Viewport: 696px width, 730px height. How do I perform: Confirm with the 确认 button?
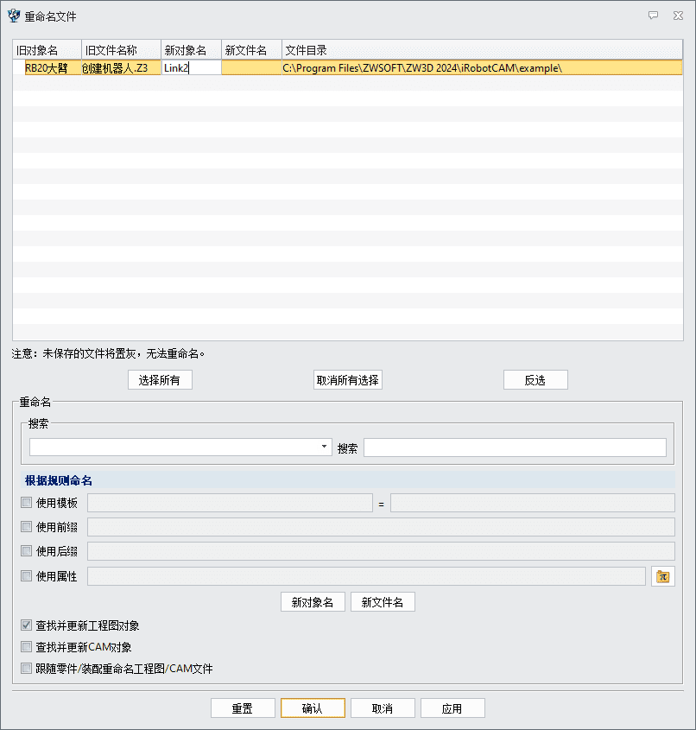[x=313, y=708]
